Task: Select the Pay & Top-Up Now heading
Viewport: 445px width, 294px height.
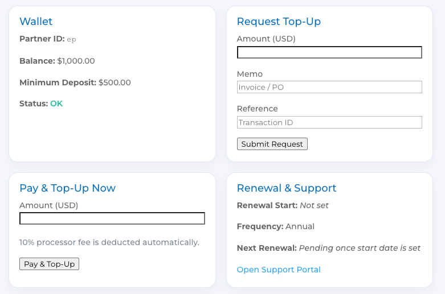Action: pos(67,188)
